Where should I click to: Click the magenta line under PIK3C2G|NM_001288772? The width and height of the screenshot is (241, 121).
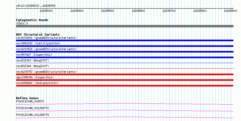tap(125, 111)
